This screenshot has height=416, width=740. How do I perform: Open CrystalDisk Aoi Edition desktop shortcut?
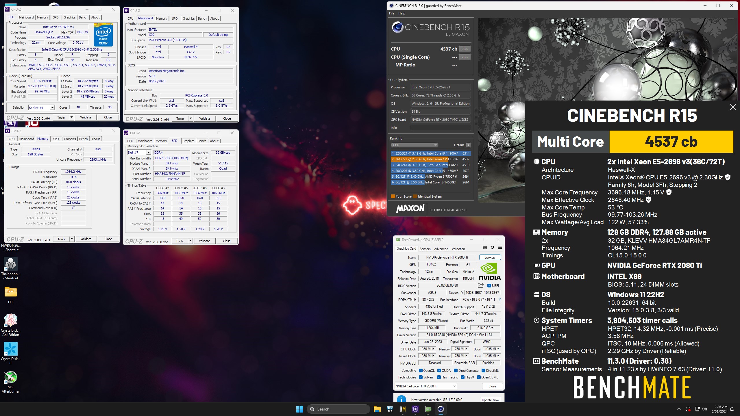[11, 325]
